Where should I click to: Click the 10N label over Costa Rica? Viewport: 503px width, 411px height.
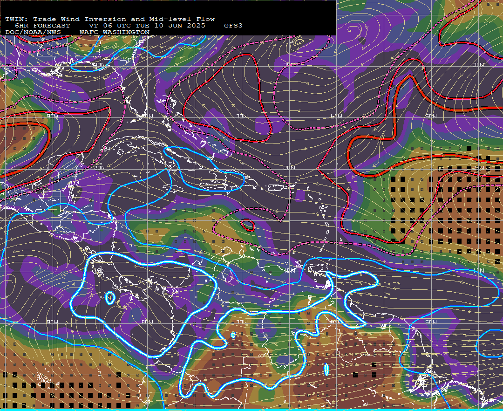tap(100, 270)
